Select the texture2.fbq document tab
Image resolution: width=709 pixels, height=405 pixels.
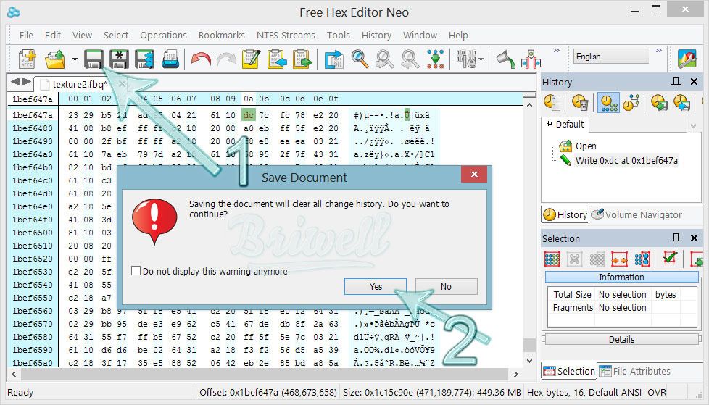click(x=80, y=84)
